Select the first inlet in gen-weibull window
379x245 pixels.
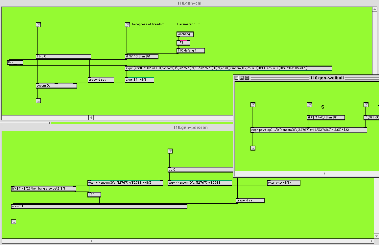tap(253, 105)
